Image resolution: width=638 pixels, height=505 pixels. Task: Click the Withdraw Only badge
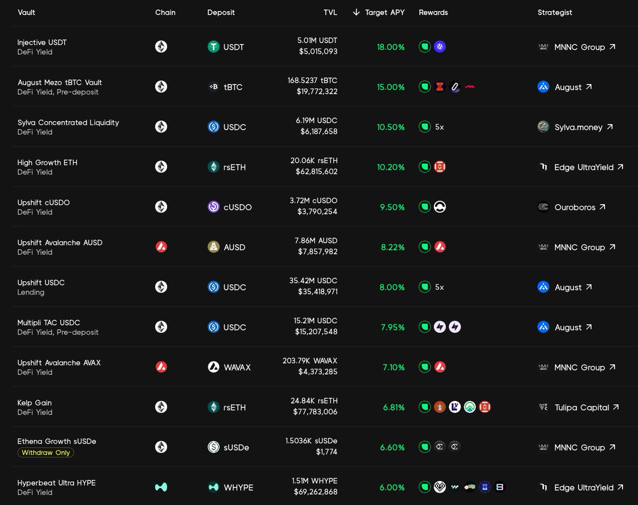coord(46,453)
